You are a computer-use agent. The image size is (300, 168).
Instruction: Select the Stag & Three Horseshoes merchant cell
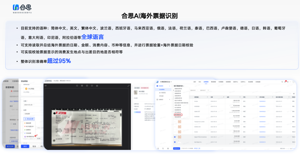201,137
